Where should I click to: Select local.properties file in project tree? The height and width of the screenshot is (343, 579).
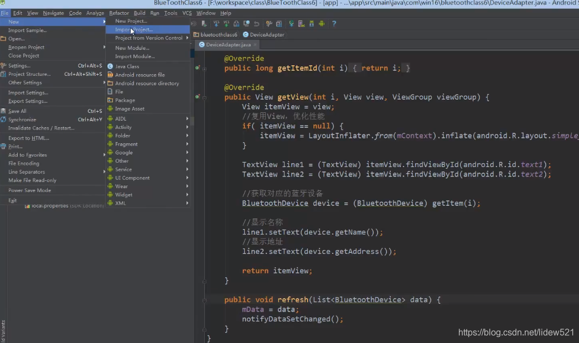[65, 206]
